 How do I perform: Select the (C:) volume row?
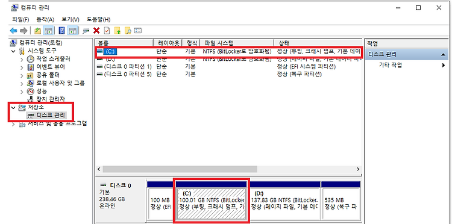coord(229,52)
